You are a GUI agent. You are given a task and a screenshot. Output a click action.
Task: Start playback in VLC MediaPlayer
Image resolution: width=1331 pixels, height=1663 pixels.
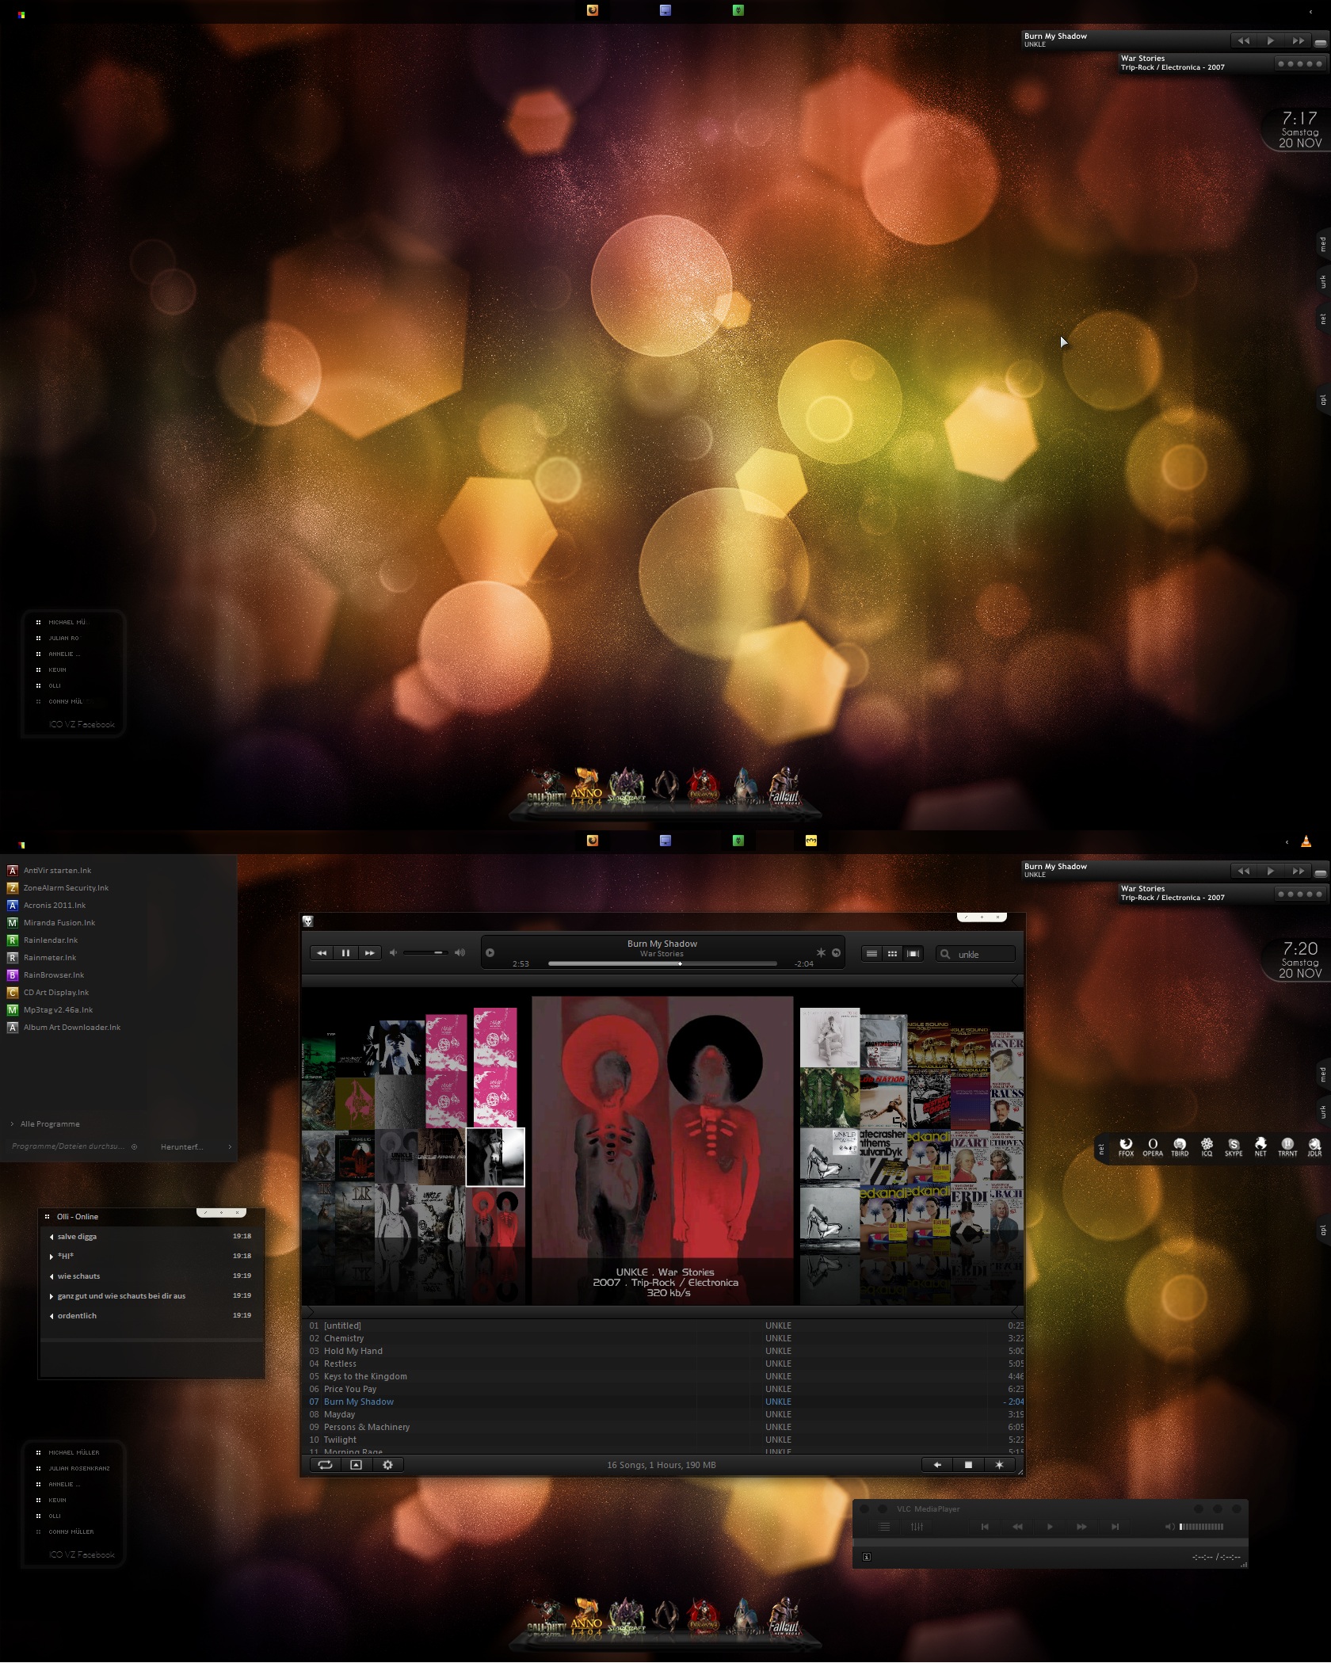[1050, 1527]
